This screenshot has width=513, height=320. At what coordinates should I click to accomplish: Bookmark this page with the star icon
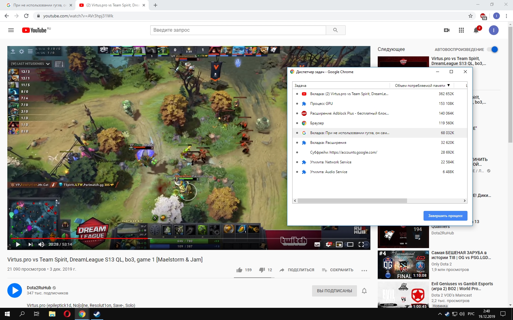click(x=471, y=16)
